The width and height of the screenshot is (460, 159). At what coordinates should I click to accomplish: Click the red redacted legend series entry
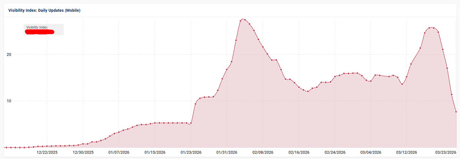39,32
